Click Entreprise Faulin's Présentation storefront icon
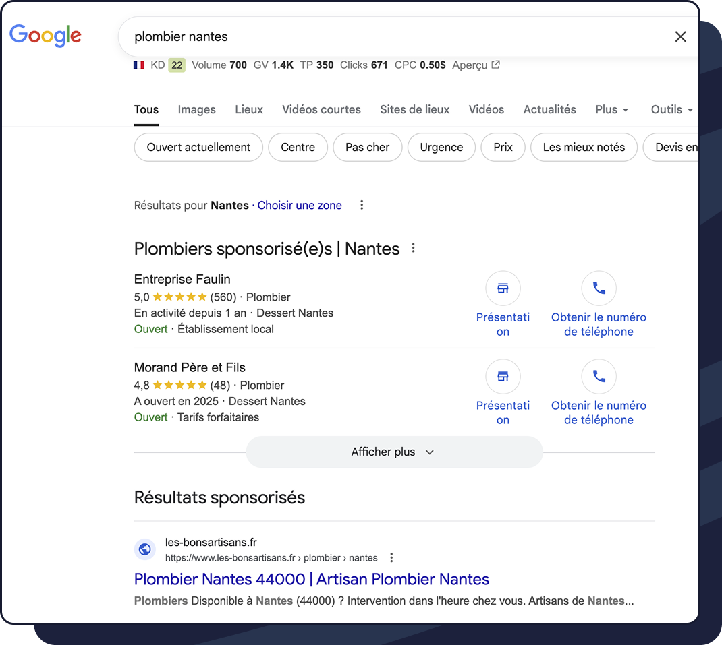 [x=503, y=288]
